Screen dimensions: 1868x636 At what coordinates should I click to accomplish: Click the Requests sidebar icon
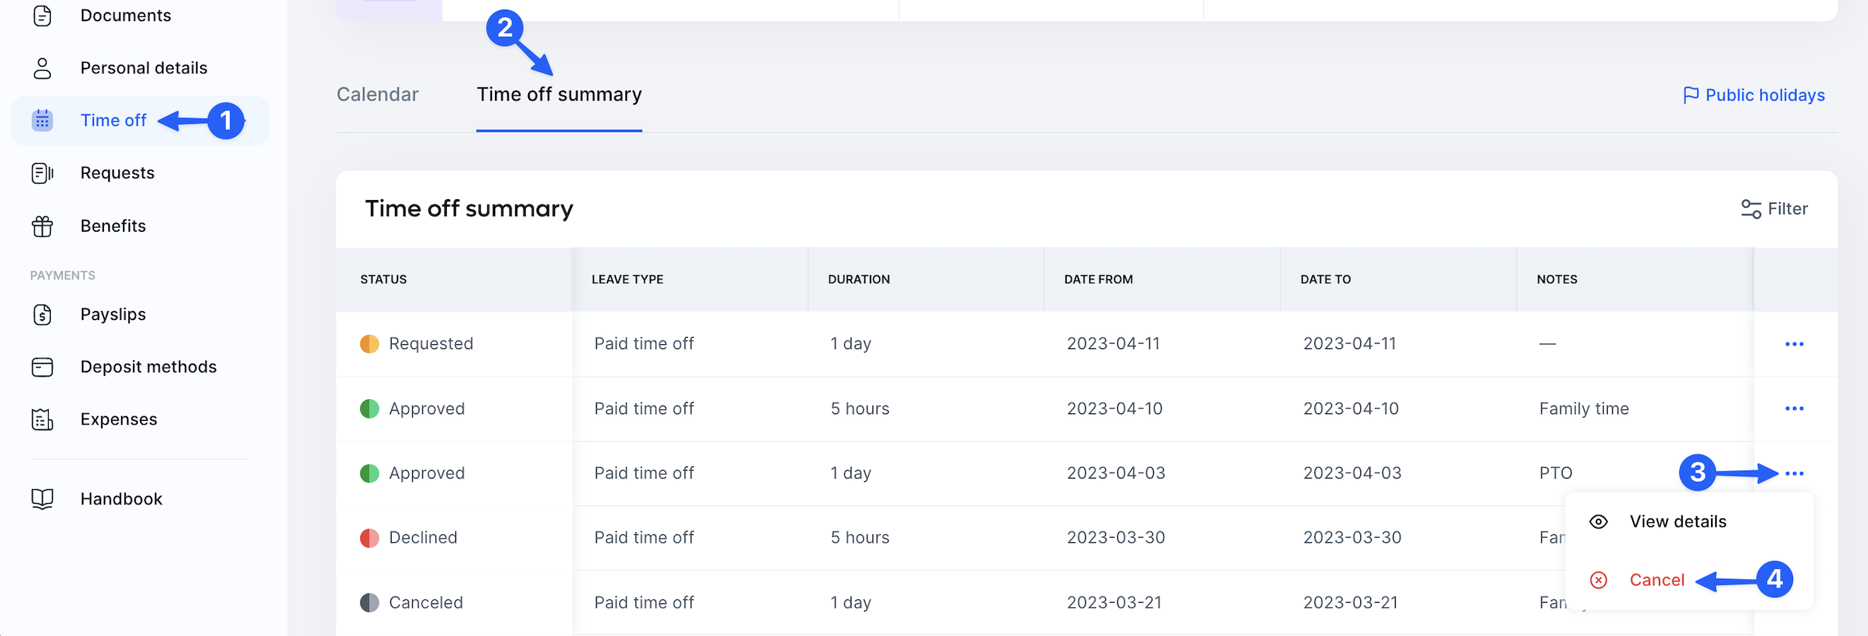pyautogui.click(x=42, y=173)
